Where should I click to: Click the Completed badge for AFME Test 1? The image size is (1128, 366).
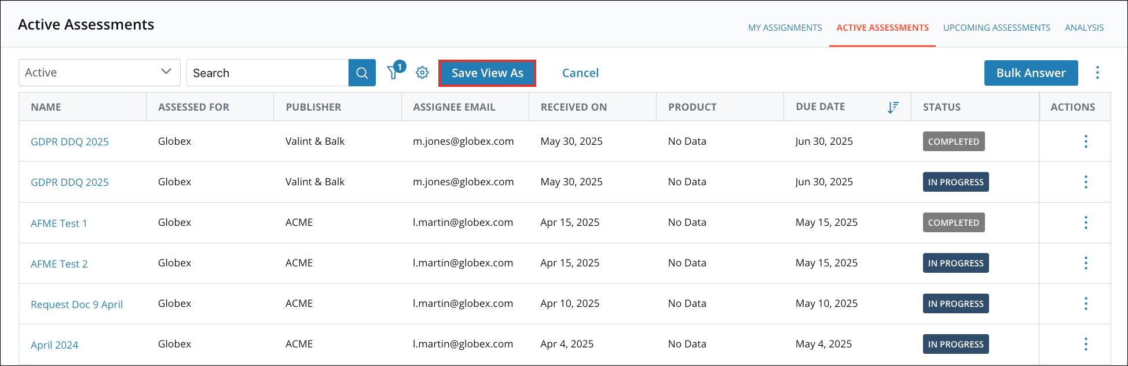click(954, 222)
